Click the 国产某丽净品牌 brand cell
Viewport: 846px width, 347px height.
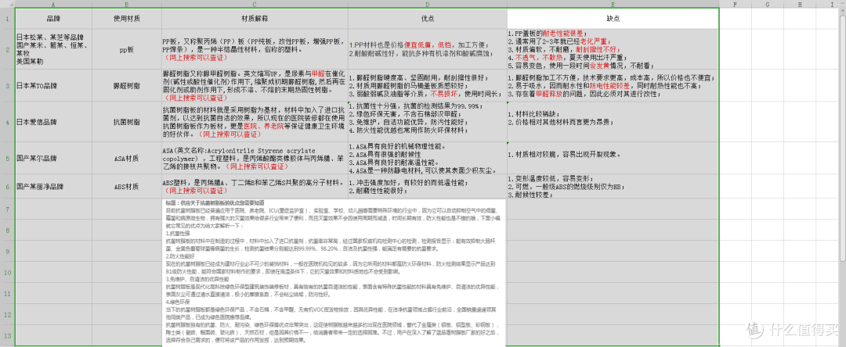point(53,187)
